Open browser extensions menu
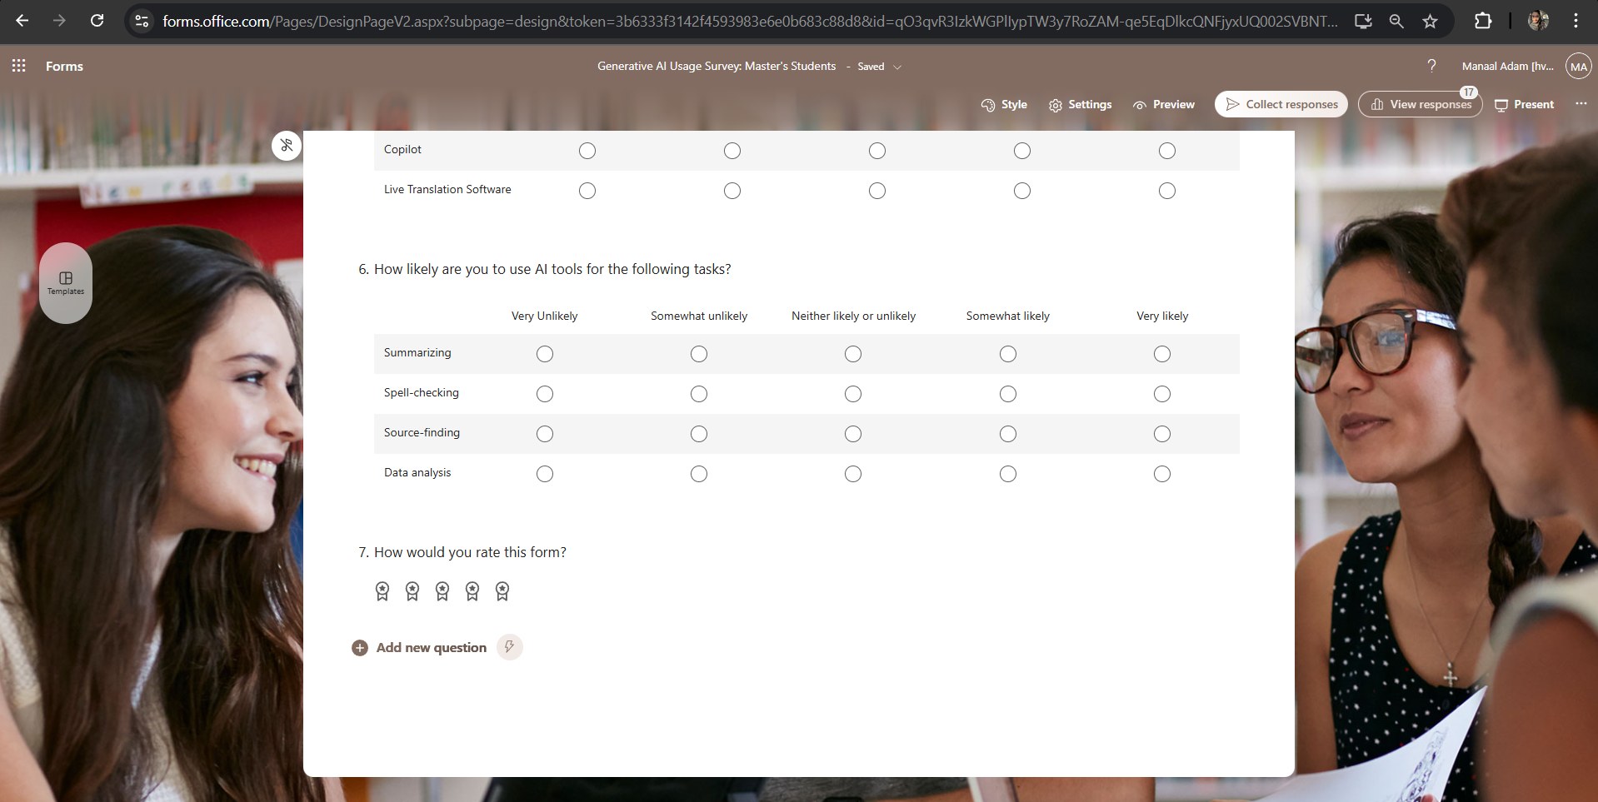Screen dimensions: 1598x802 (1484, 21)
